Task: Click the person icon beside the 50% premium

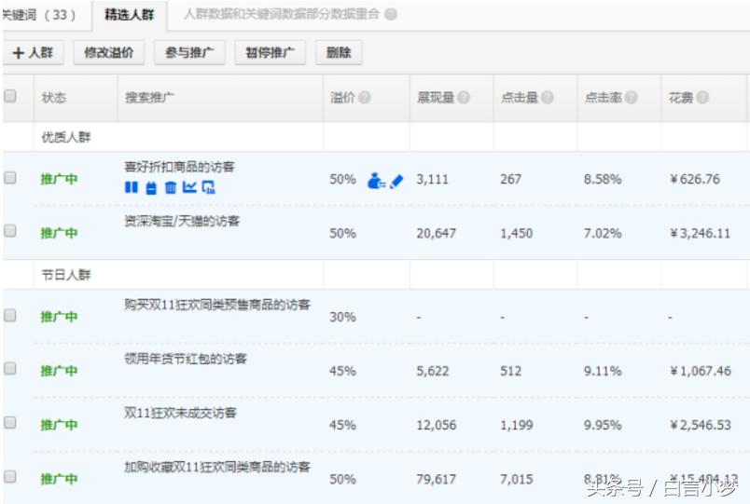Action: tap(376, 180)
